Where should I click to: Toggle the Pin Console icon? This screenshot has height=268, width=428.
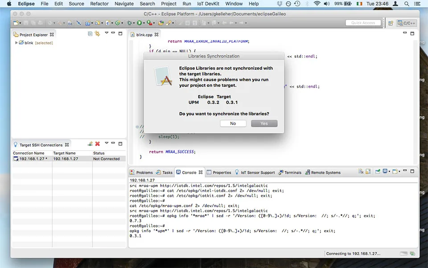pos(377,172)
